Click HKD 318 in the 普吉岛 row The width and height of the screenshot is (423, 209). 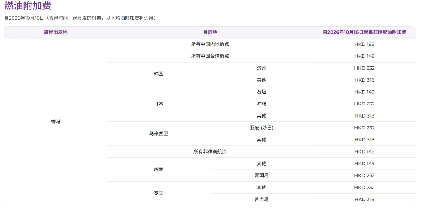pos(364,199)
